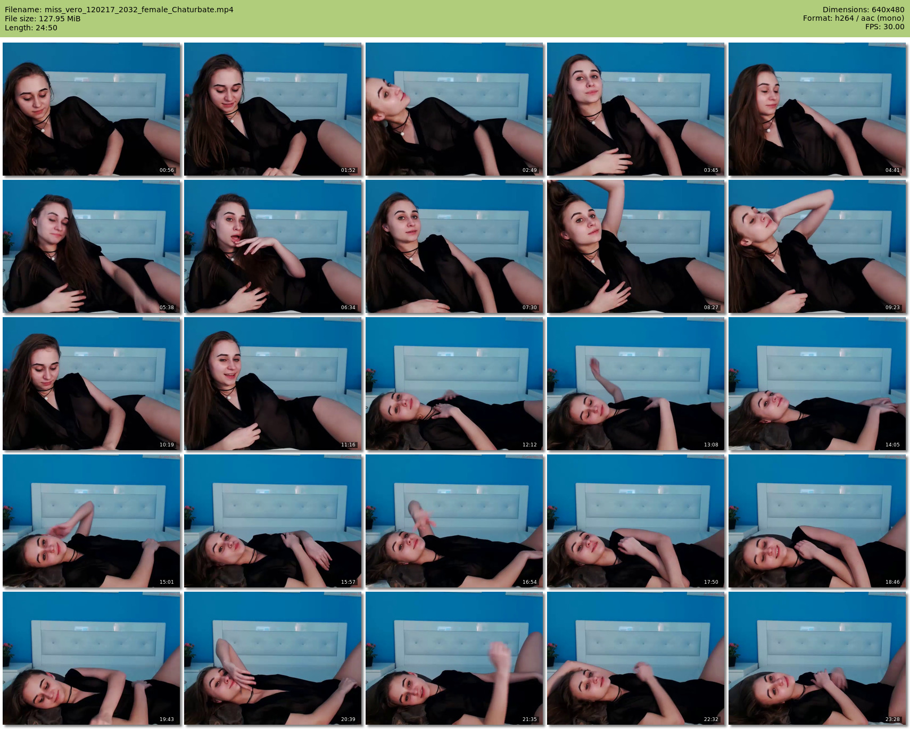View the frame at 20:39

click(273, 658)
